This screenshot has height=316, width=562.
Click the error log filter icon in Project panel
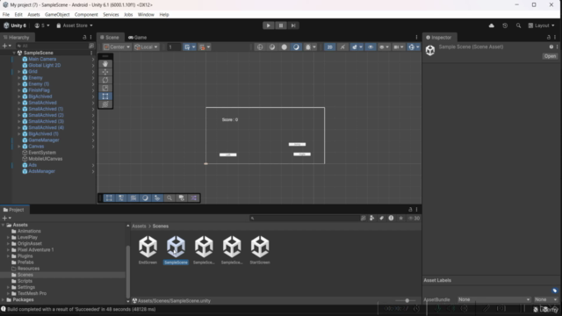pos(391,219)
